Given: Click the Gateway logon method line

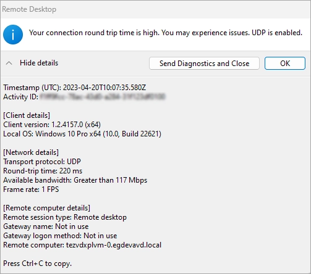Looking at the screenshot, I should point(60,236).
